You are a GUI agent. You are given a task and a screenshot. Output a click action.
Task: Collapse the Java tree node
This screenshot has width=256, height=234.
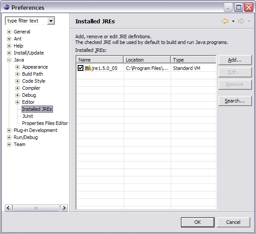coord(9,60)
